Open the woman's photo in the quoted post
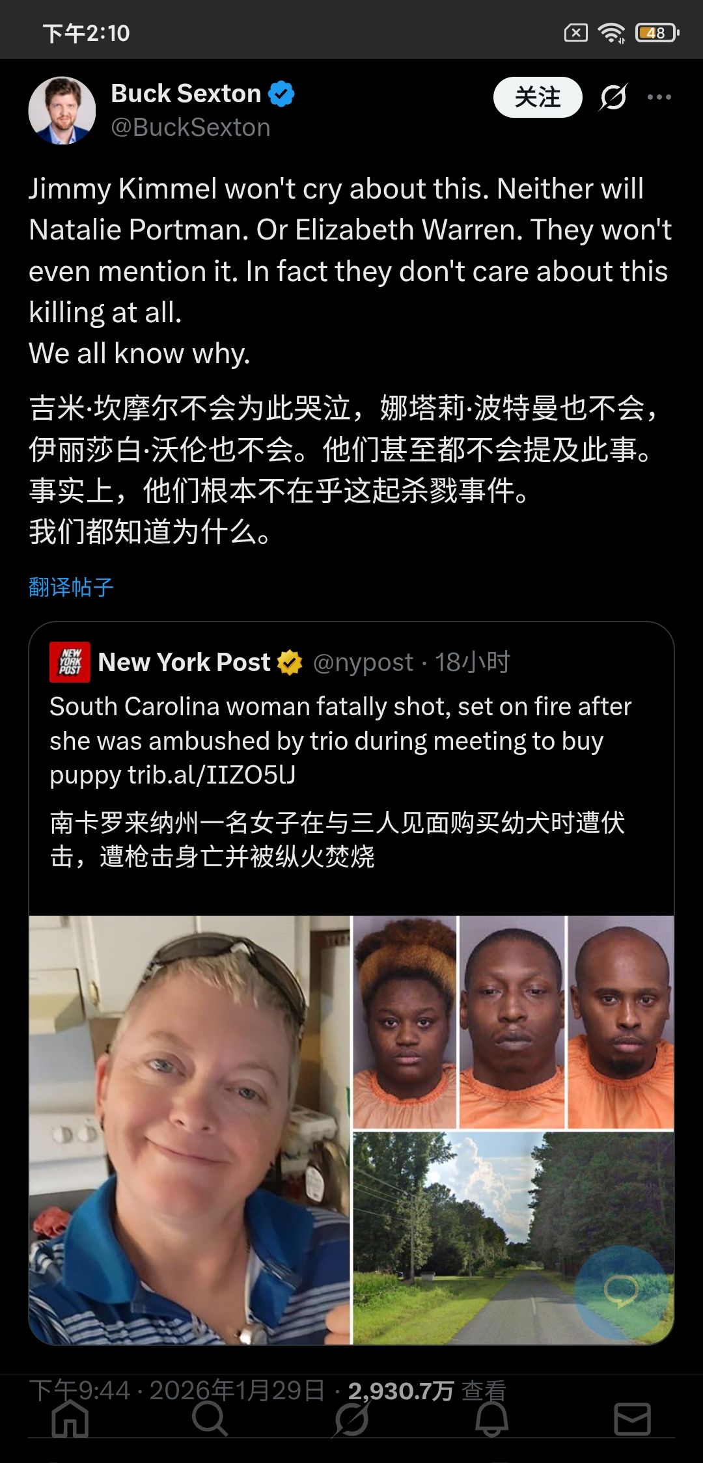This screenshot has width=703, height=1463. coord(189,1130)
